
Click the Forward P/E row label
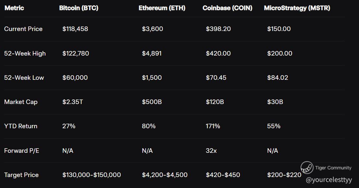(x=22, y=151)
